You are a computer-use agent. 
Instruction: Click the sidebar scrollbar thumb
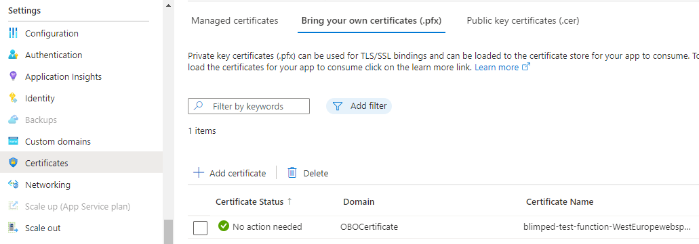pos(168,232)
